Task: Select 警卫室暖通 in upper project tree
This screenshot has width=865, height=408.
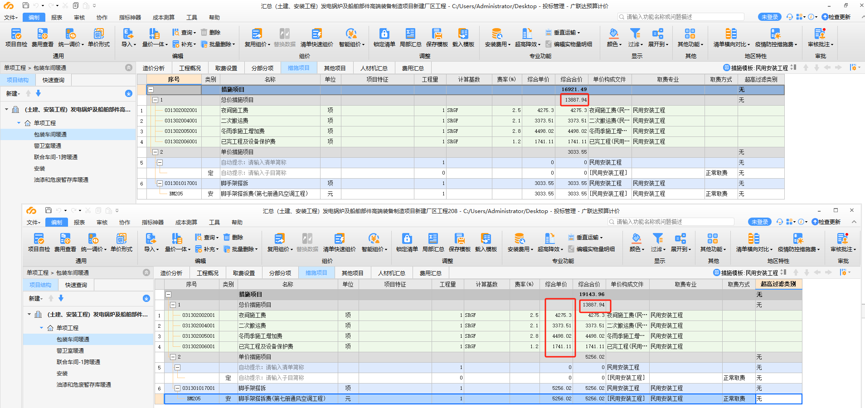Action: click(48, 146)
